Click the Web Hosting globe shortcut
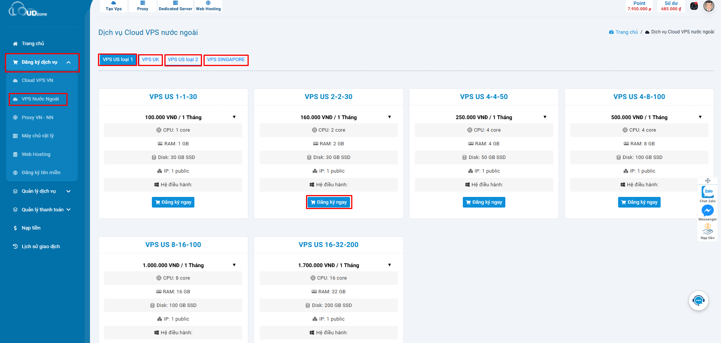The width and height of the screenshot is (721, 343). (x=208, y=6)
